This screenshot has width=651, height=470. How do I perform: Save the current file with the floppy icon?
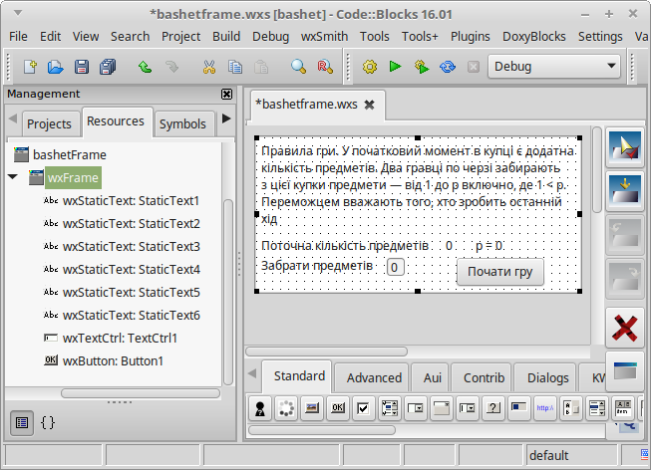pyautogui.click(x=82, y=67)
